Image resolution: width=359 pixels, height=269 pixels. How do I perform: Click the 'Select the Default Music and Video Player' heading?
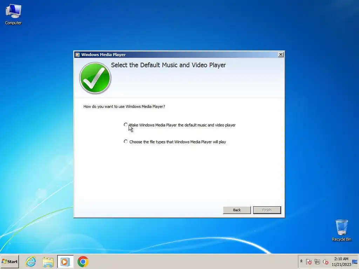pyautogui.click(x=168, y=65)
